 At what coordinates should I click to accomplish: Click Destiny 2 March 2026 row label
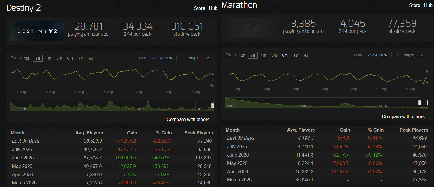coord(24,183)
